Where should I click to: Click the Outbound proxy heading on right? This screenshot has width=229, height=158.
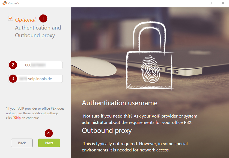pyautogui.click(x=107, y=131)
